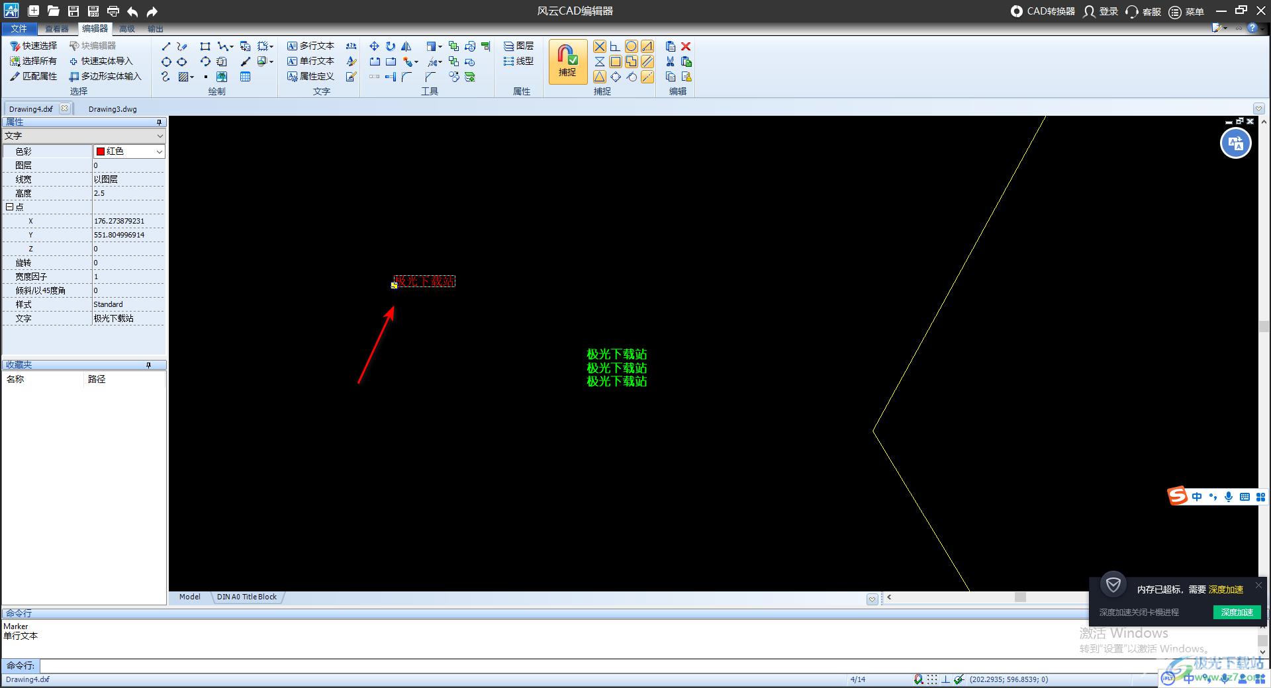The width and height of the screenshot is (1271, 688).
Task: Click the Find text icon
Action: (351, 46)
